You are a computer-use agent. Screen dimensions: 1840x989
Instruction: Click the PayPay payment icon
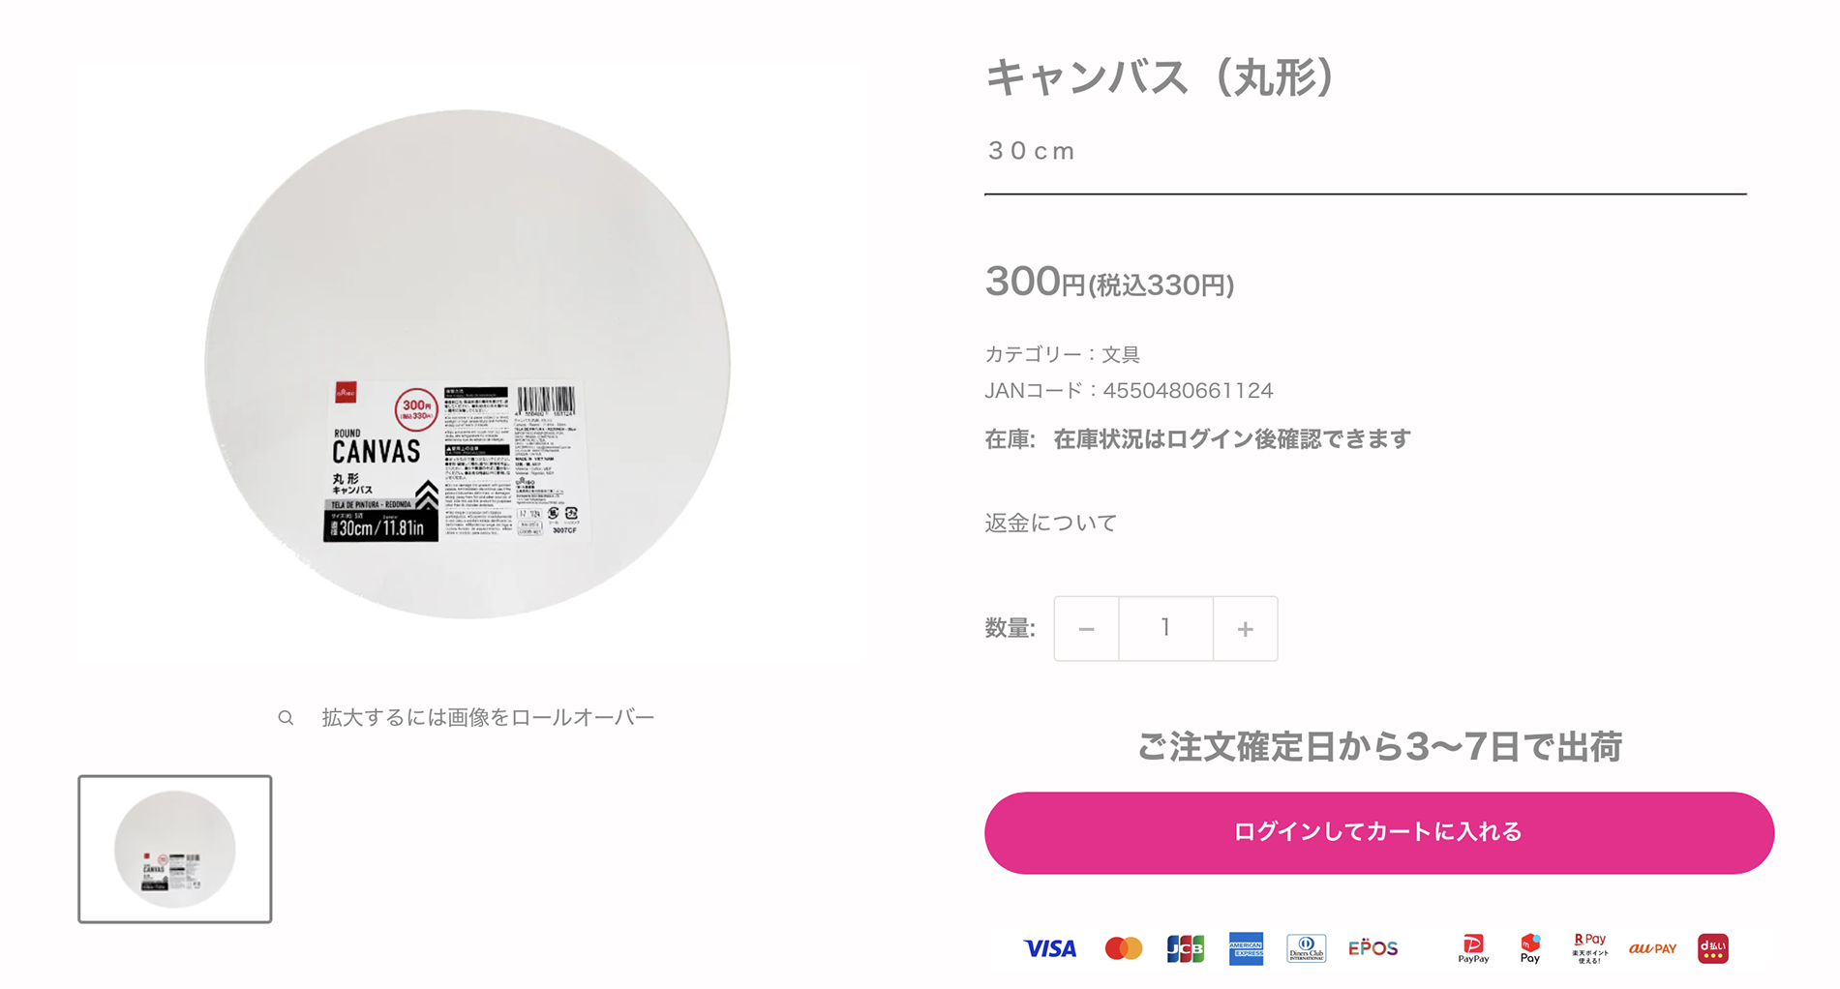pyautogui.click(x=1473, y=948)
